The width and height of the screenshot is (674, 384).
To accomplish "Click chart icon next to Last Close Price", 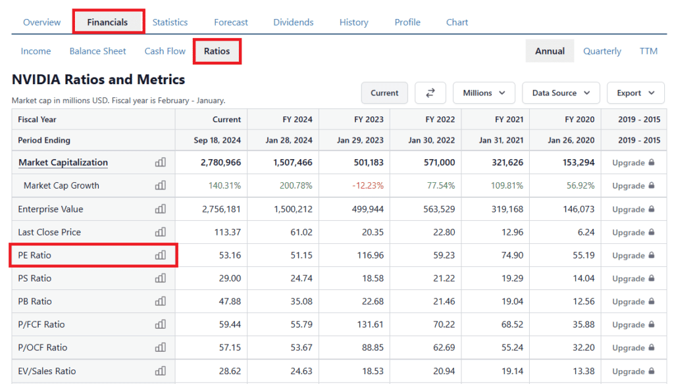I will tap(160, 232).
